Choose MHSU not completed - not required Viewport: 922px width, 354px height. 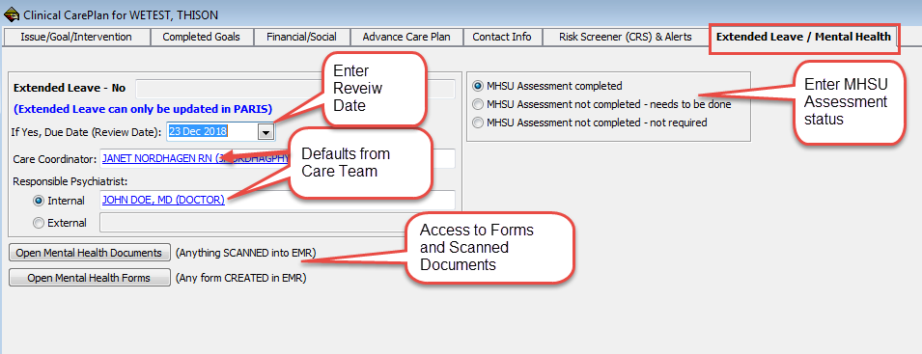pyautogui.click(x=478, y=123)
